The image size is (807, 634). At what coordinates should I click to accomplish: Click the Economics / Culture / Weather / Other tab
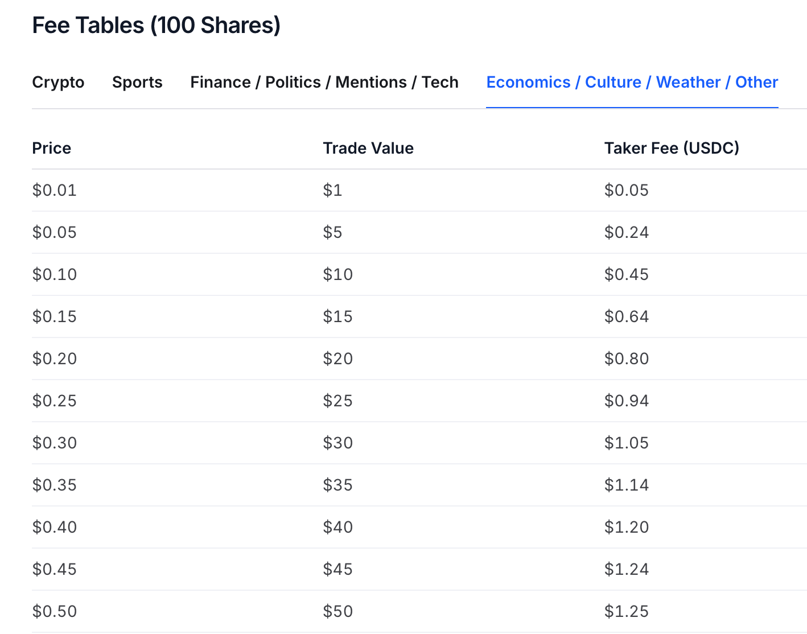632,83
